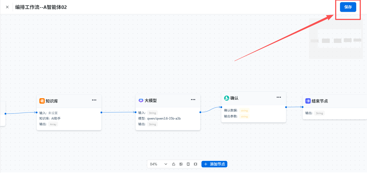Toggle the canvas lock icon

[174, 164]
